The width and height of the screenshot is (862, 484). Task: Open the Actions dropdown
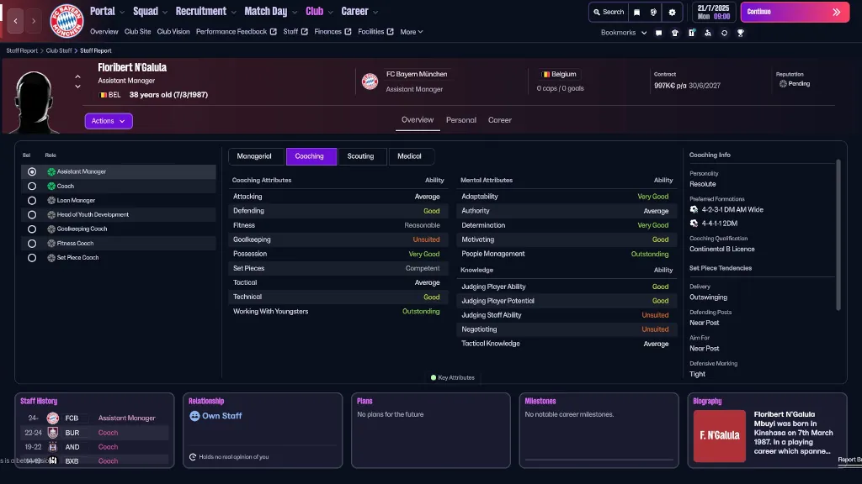click(x=109, y=121)
